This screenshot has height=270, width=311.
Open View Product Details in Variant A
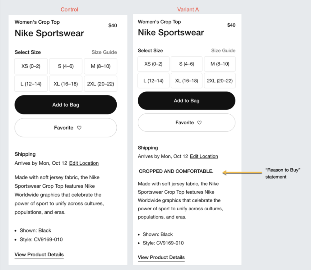[161, 258]
